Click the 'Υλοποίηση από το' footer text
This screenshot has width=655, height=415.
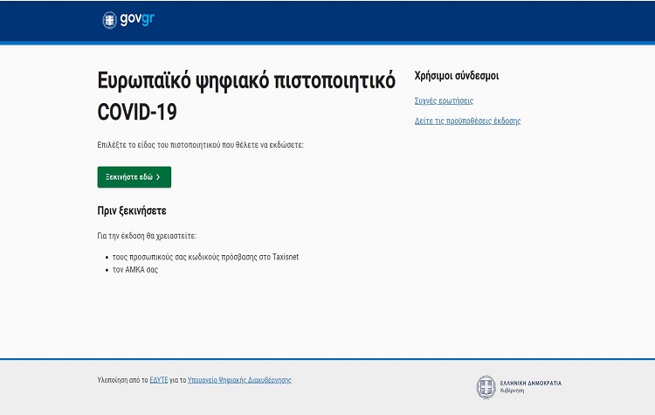122,380
